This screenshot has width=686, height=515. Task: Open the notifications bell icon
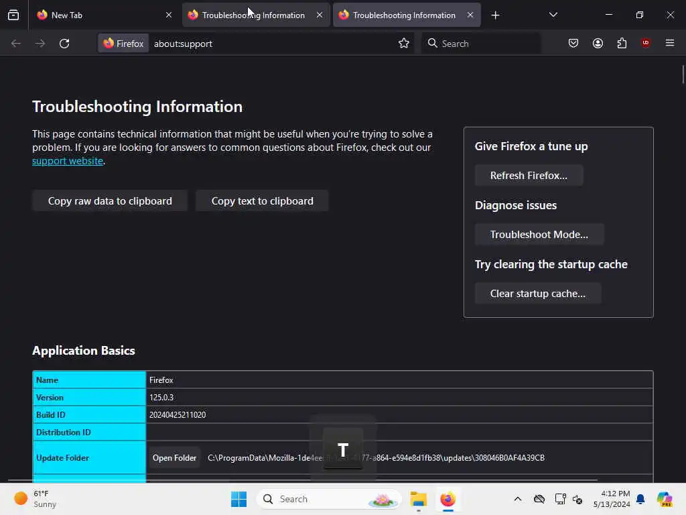point(640,499)
